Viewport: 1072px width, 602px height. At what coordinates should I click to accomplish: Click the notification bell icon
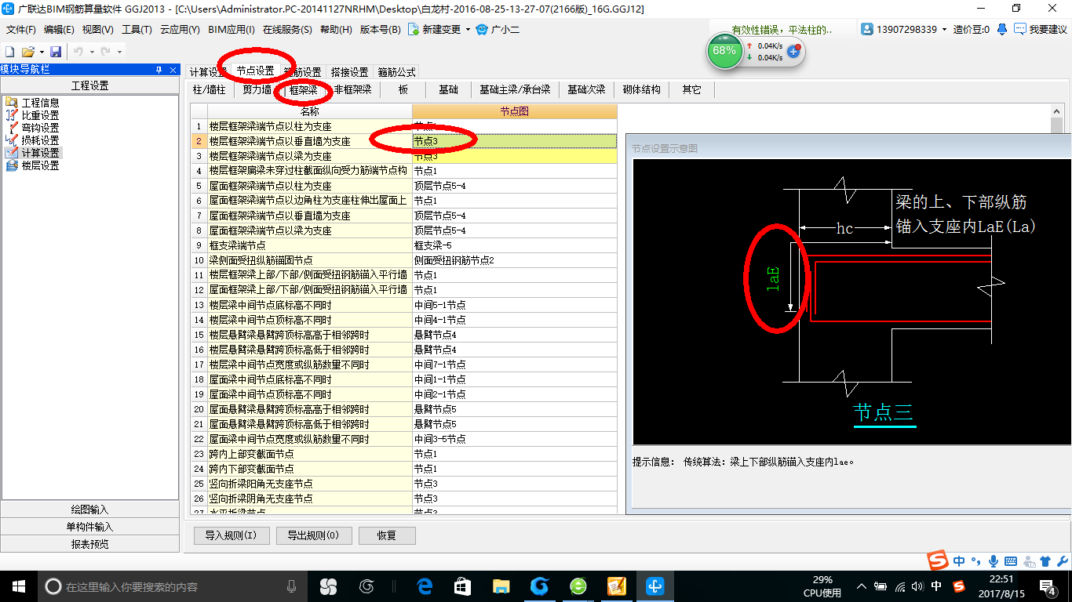[x=1002, y=29]
